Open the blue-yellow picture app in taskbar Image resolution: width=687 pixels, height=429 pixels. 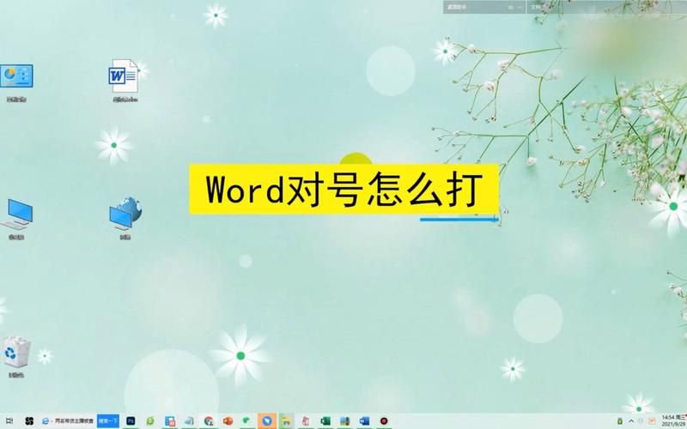click(345, 421)
